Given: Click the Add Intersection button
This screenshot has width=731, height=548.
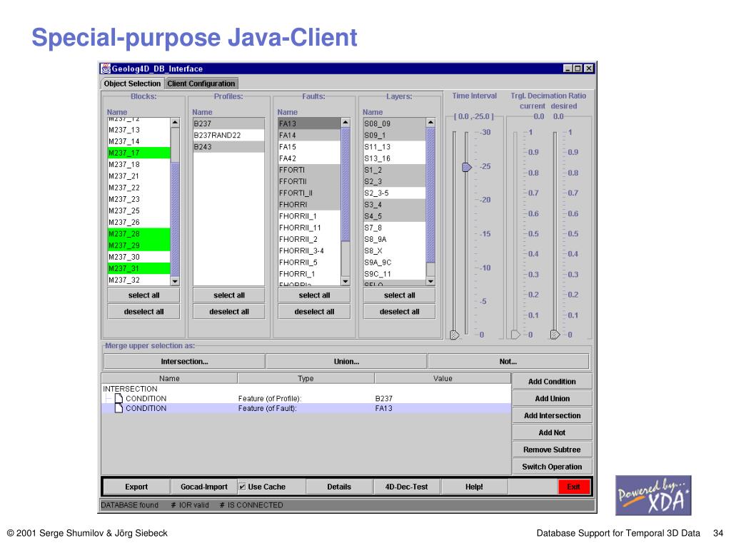Looking at the screenshot, I should tap(552, 415).
